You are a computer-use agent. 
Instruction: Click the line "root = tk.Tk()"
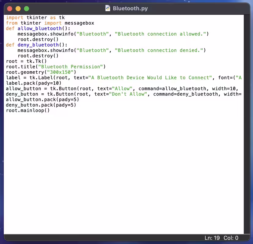click(x=26, y=61)
